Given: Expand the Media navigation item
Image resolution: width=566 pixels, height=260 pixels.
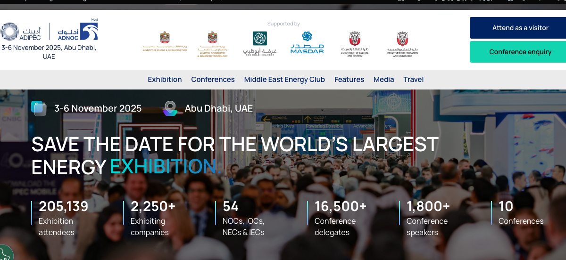Looking at the screenshot, I should (x=383, y=80).
